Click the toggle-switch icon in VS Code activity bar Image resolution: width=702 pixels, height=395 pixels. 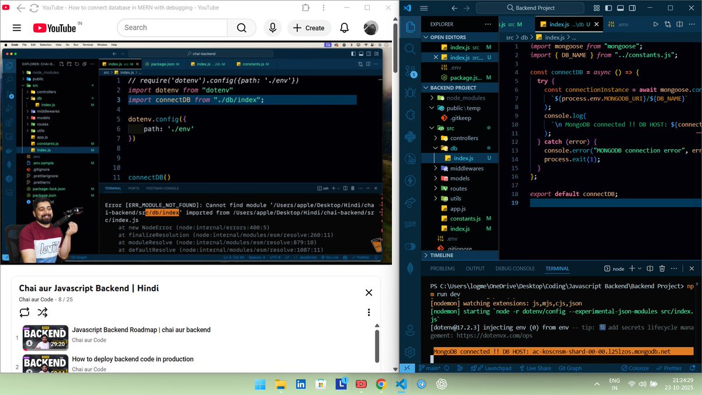[411, 246]
